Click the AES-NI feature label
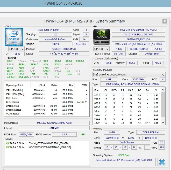Image resolution: width=171 pixels, height=170 pixels. [11, 77]
